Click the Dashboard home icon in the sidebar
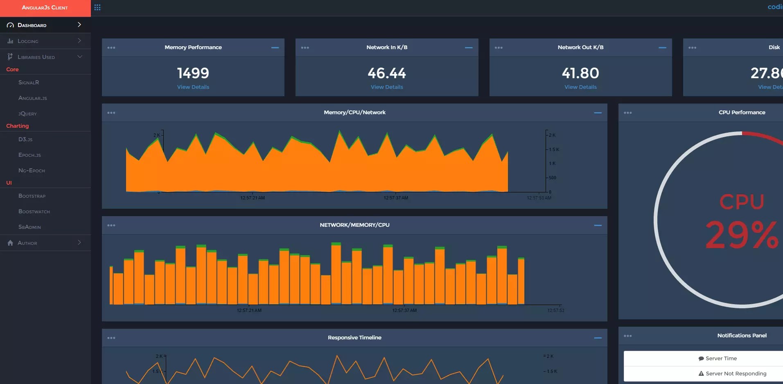 pyautogui.click(x=9, y=25)
